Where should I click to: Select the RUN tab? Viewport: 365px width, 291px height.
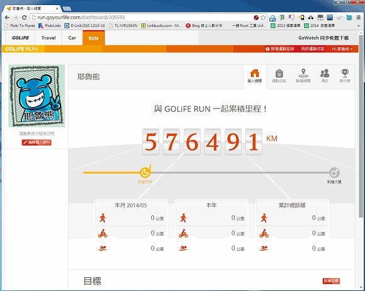point(94,38)
